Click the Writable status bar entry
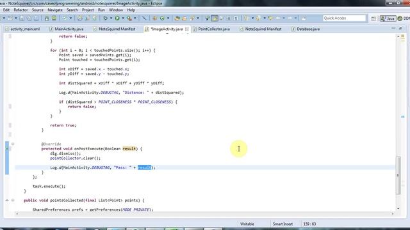Image resolution: width=410 pixels, height=230 pixels. pos(247,224)
